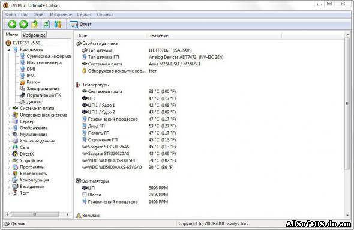Viewport: 354px width, 230px height.
Task: Click the tree panel horizontal scrollbar thumb
Action: pos(35,214)
